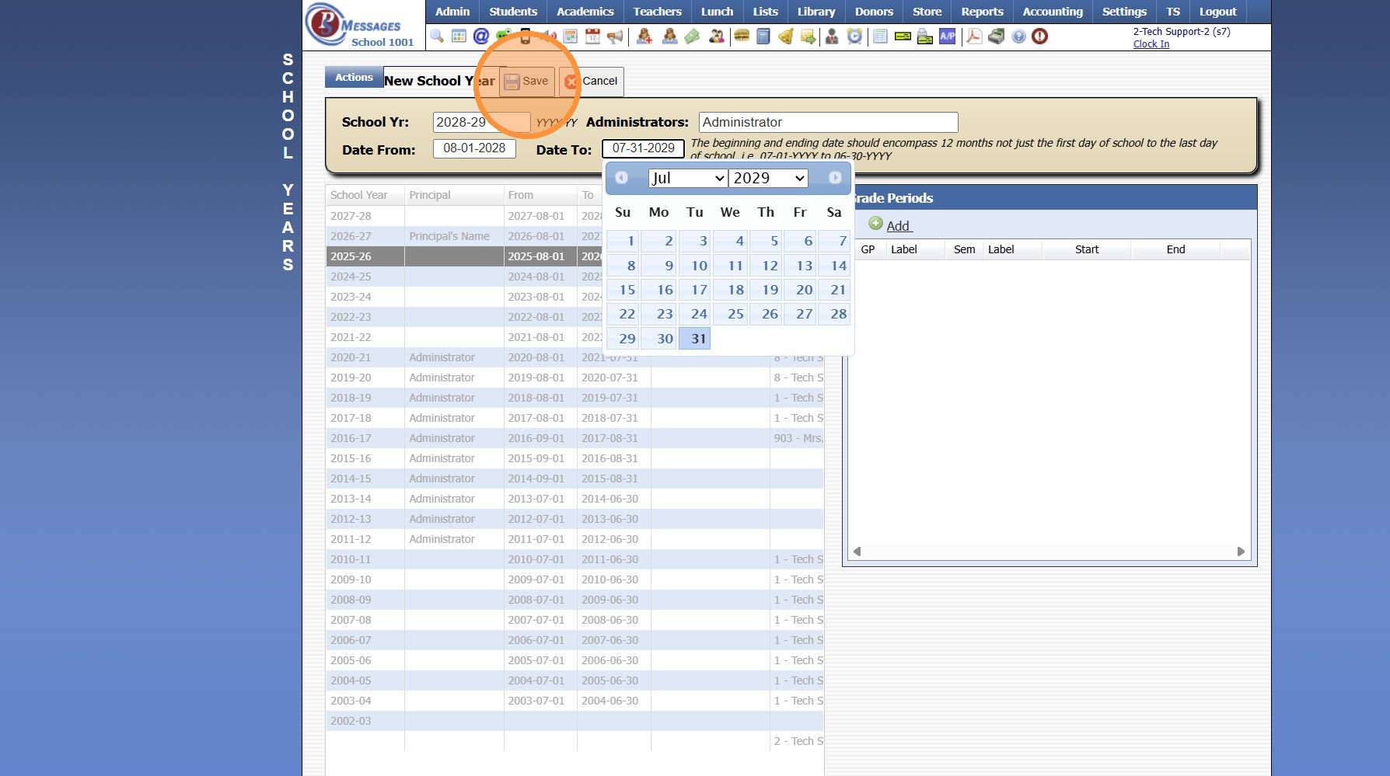This screenshot has height=776, width=1390.
Task: Click the magnifying glass search icon
Action: coord(437,37)
